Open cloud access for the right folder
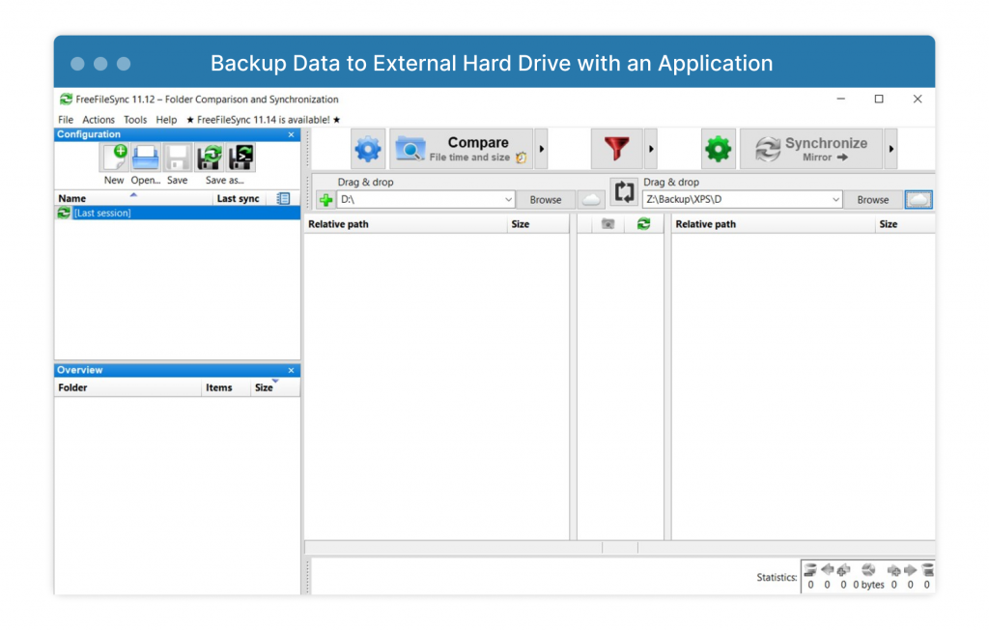This screenshot has height=630, width=989. tap(918, 200)
